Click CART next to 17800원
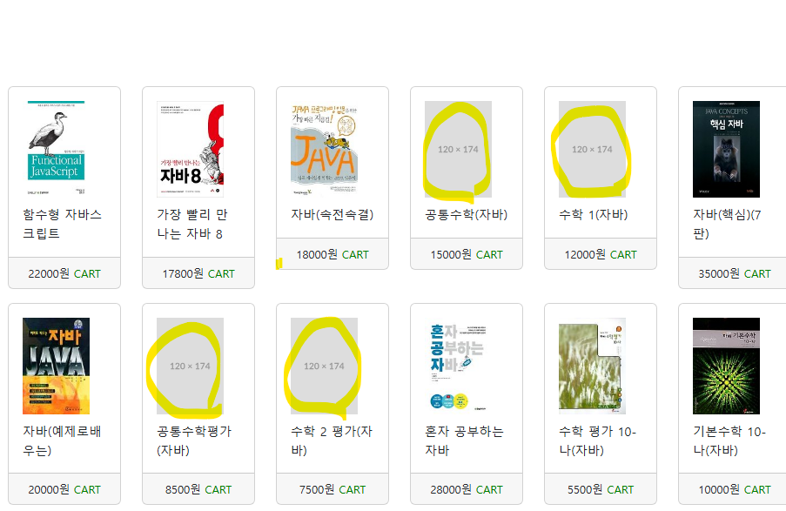Screen dimensions: 786x511 click(221, 274)
